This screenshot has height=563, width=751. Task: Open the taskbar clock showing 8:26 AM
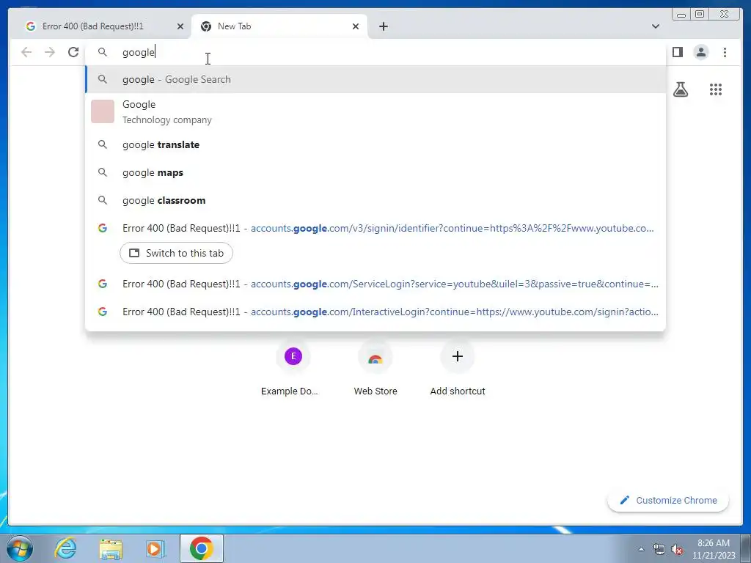click(x=713, y=549)
